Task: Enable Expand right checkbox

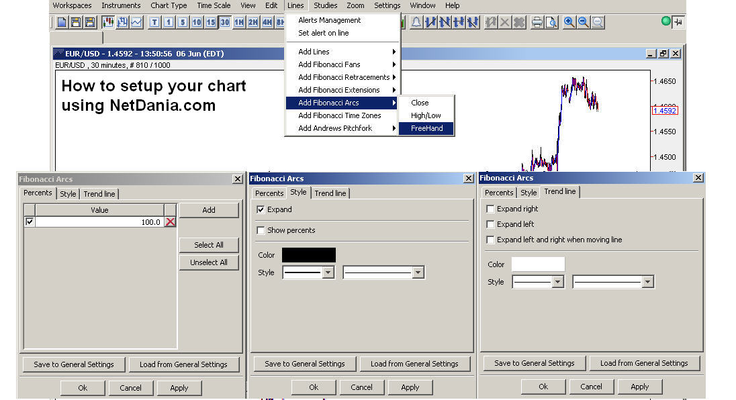Action: tap(490, 209)
